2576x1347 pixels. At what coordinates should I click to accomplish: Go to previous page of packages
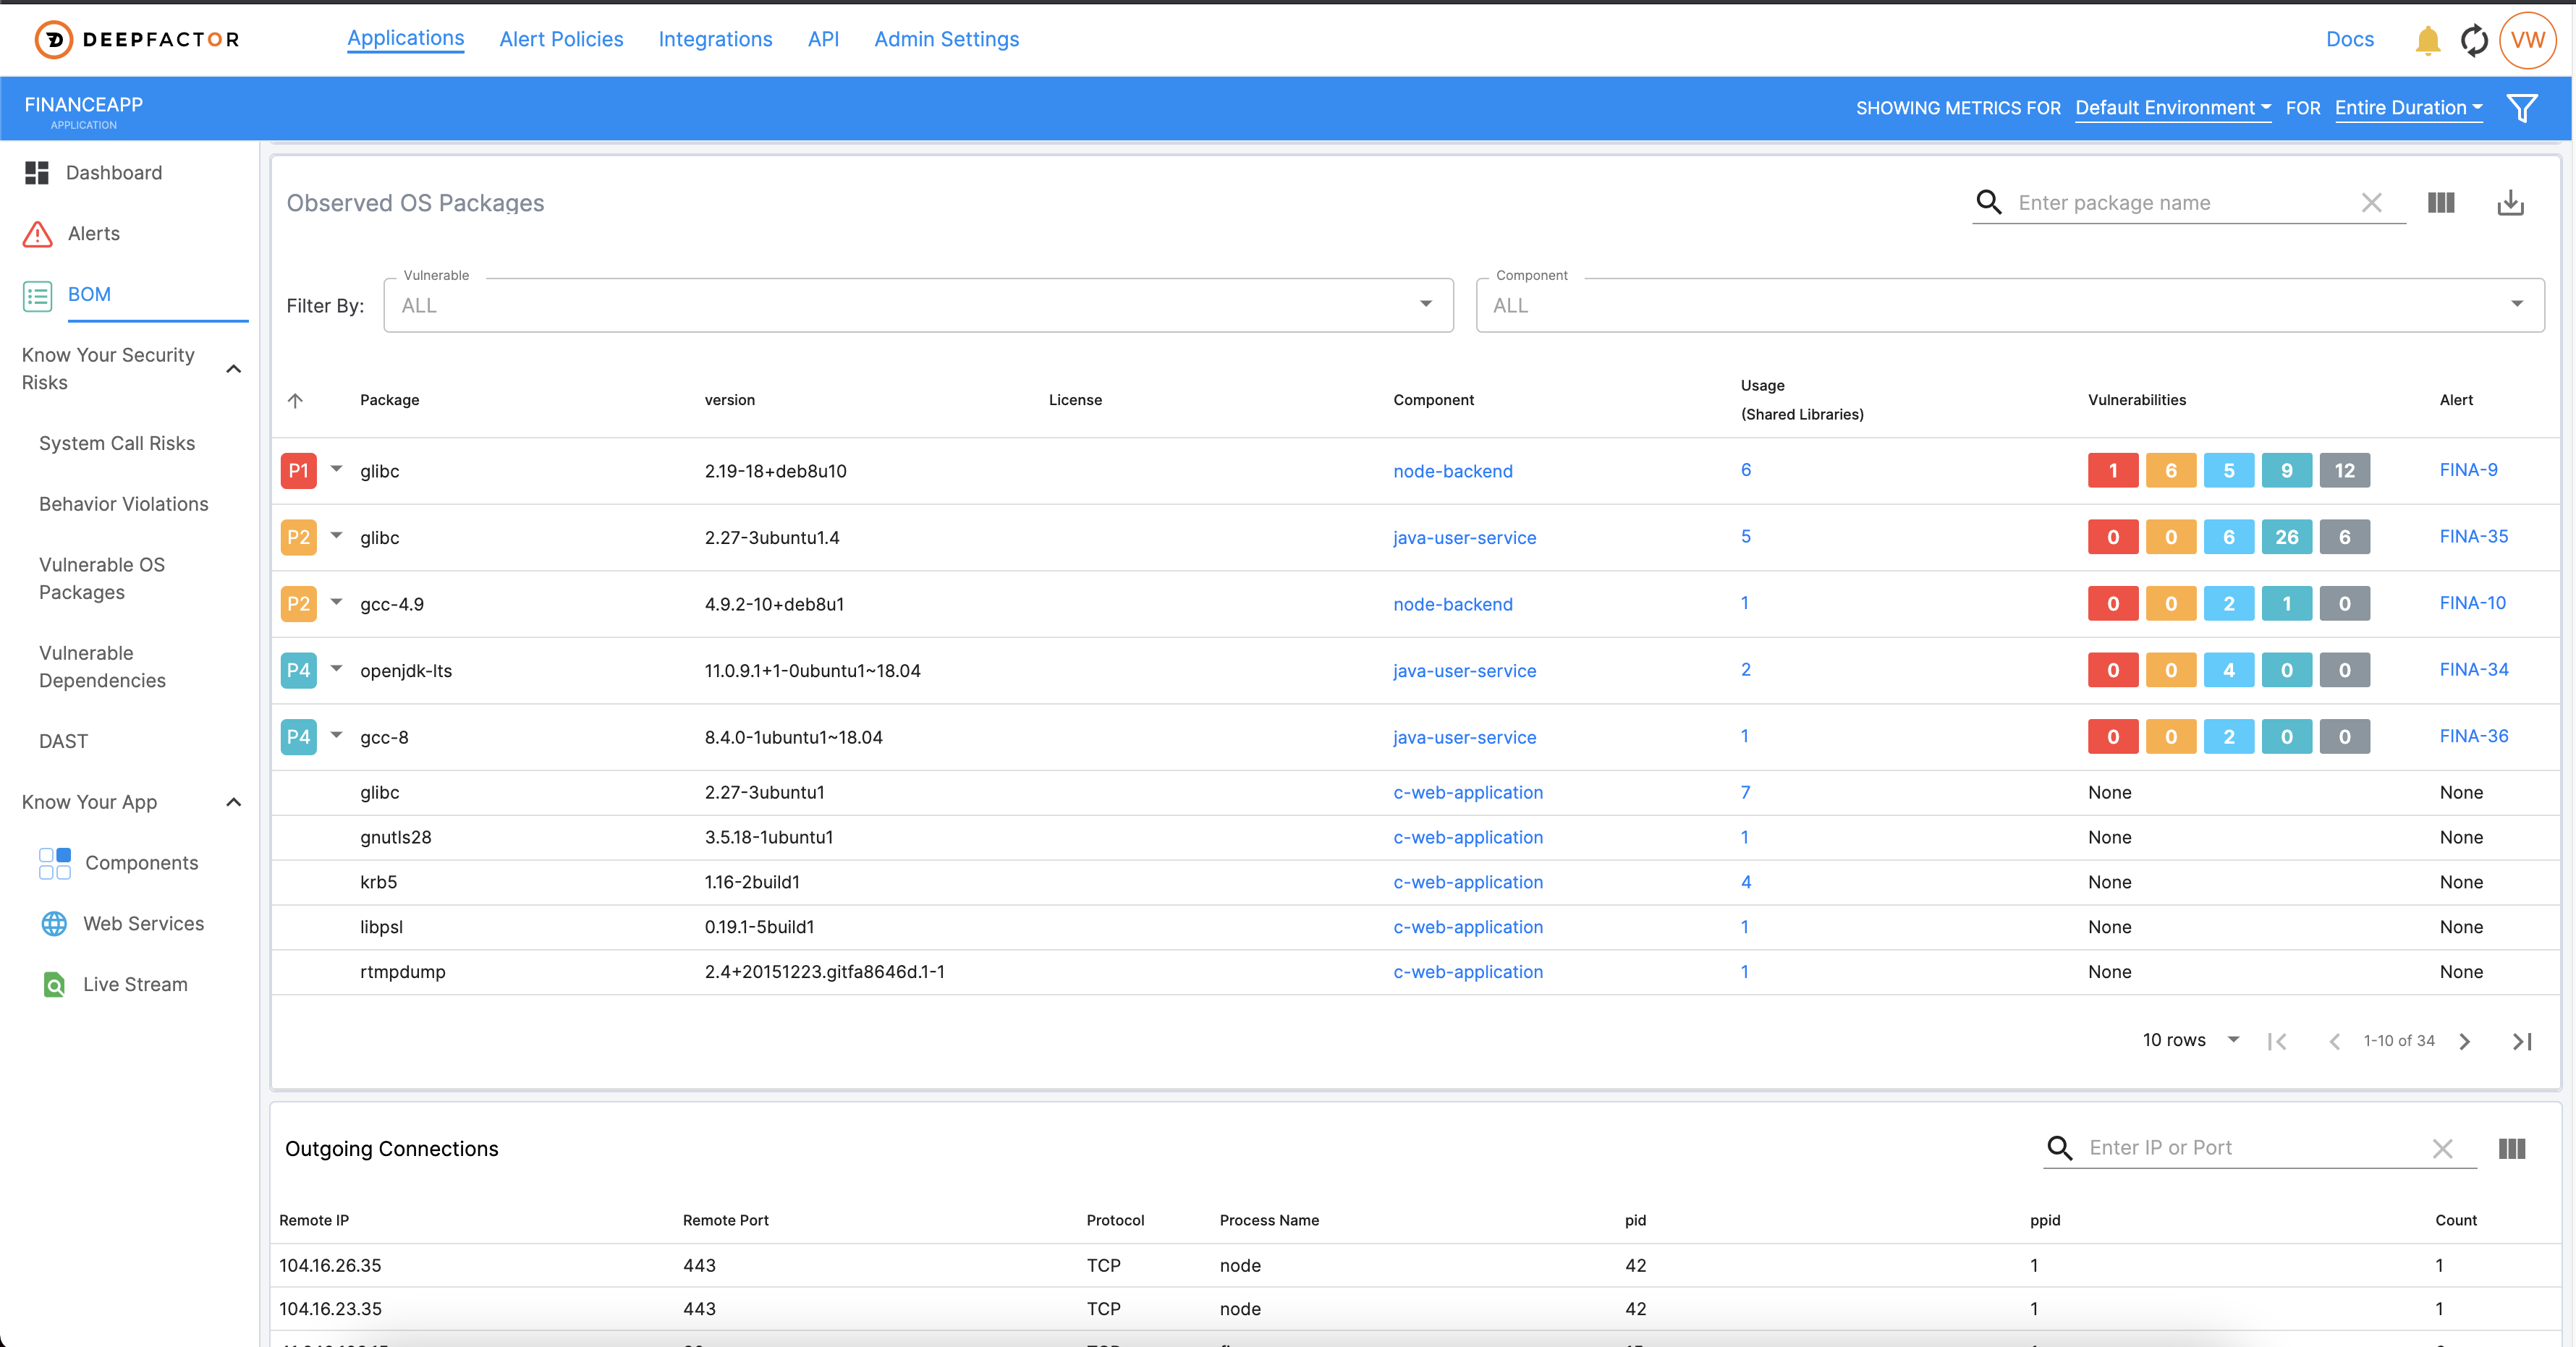click(x=2334, y=1041)
